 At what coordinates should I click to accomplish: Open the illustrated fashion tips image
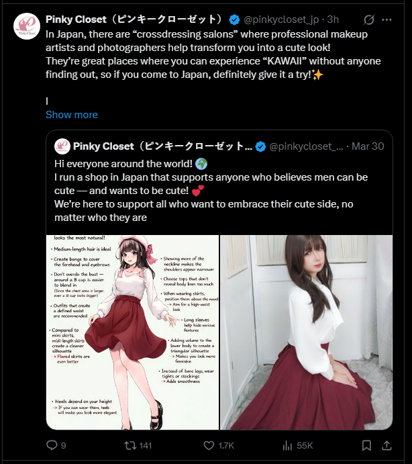click(x=132, y=332)
